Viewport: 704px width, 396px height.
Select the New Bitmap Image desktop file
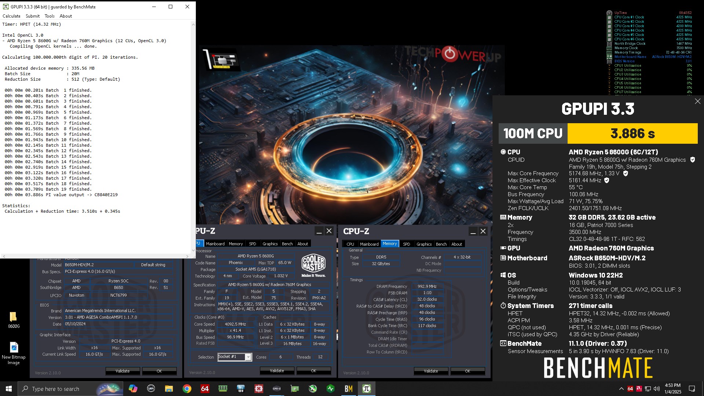14,353
